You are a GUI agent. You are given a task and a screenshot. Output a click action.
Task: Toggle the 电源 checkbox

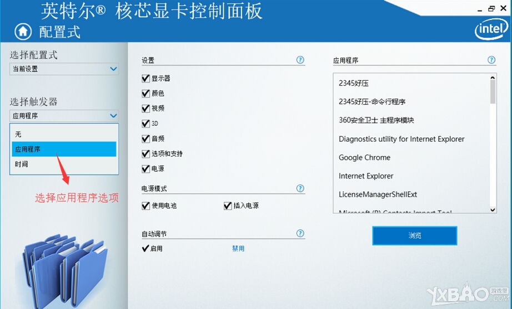click(145, 169)
